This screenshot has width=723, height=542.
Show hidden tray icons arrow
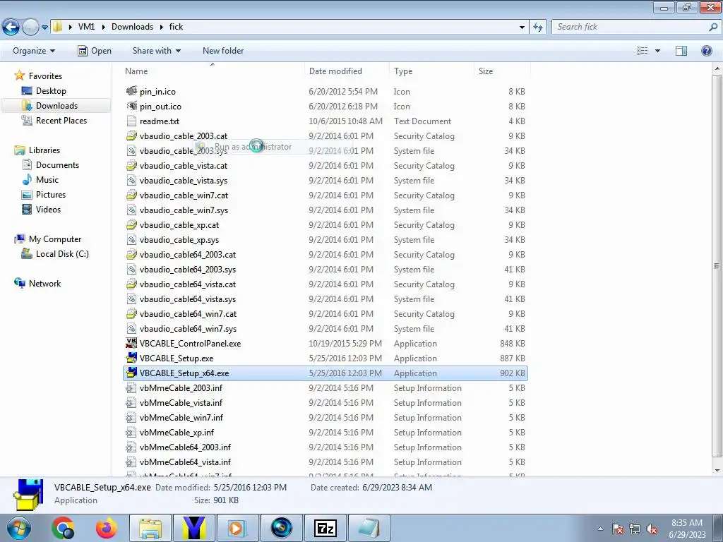click(x=600, y=529)
